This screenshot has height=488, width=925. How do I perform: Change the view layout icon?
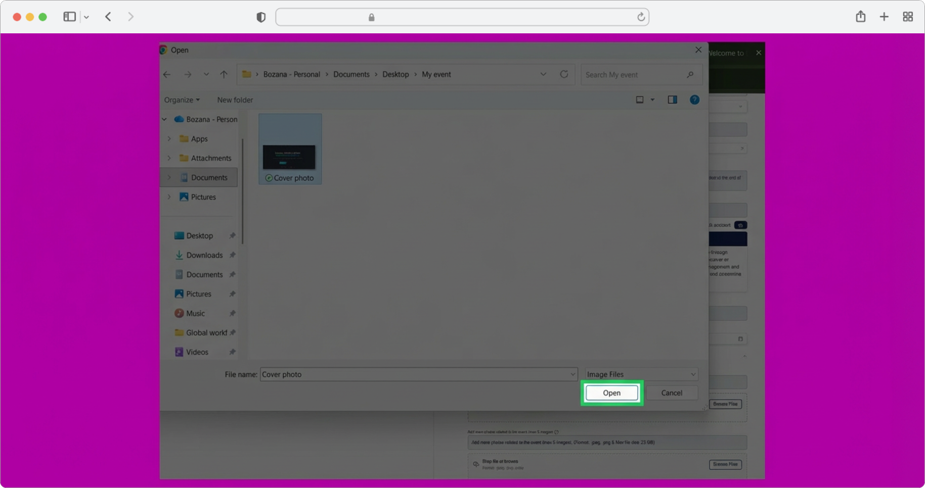pyautogui.click(x=639, y=100)
